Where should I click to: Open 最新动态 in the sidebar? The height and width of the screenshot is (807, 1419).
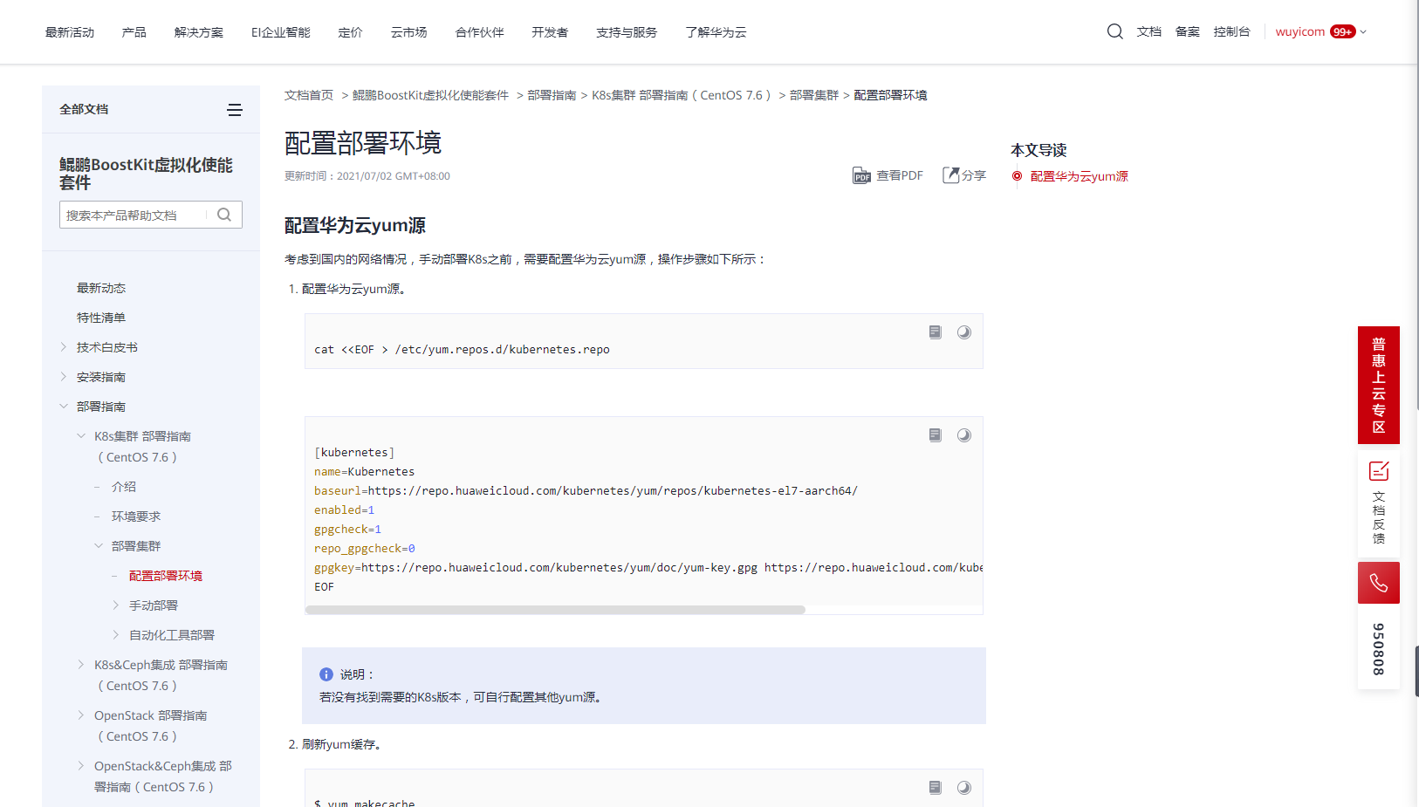click(x=101, y=288)
